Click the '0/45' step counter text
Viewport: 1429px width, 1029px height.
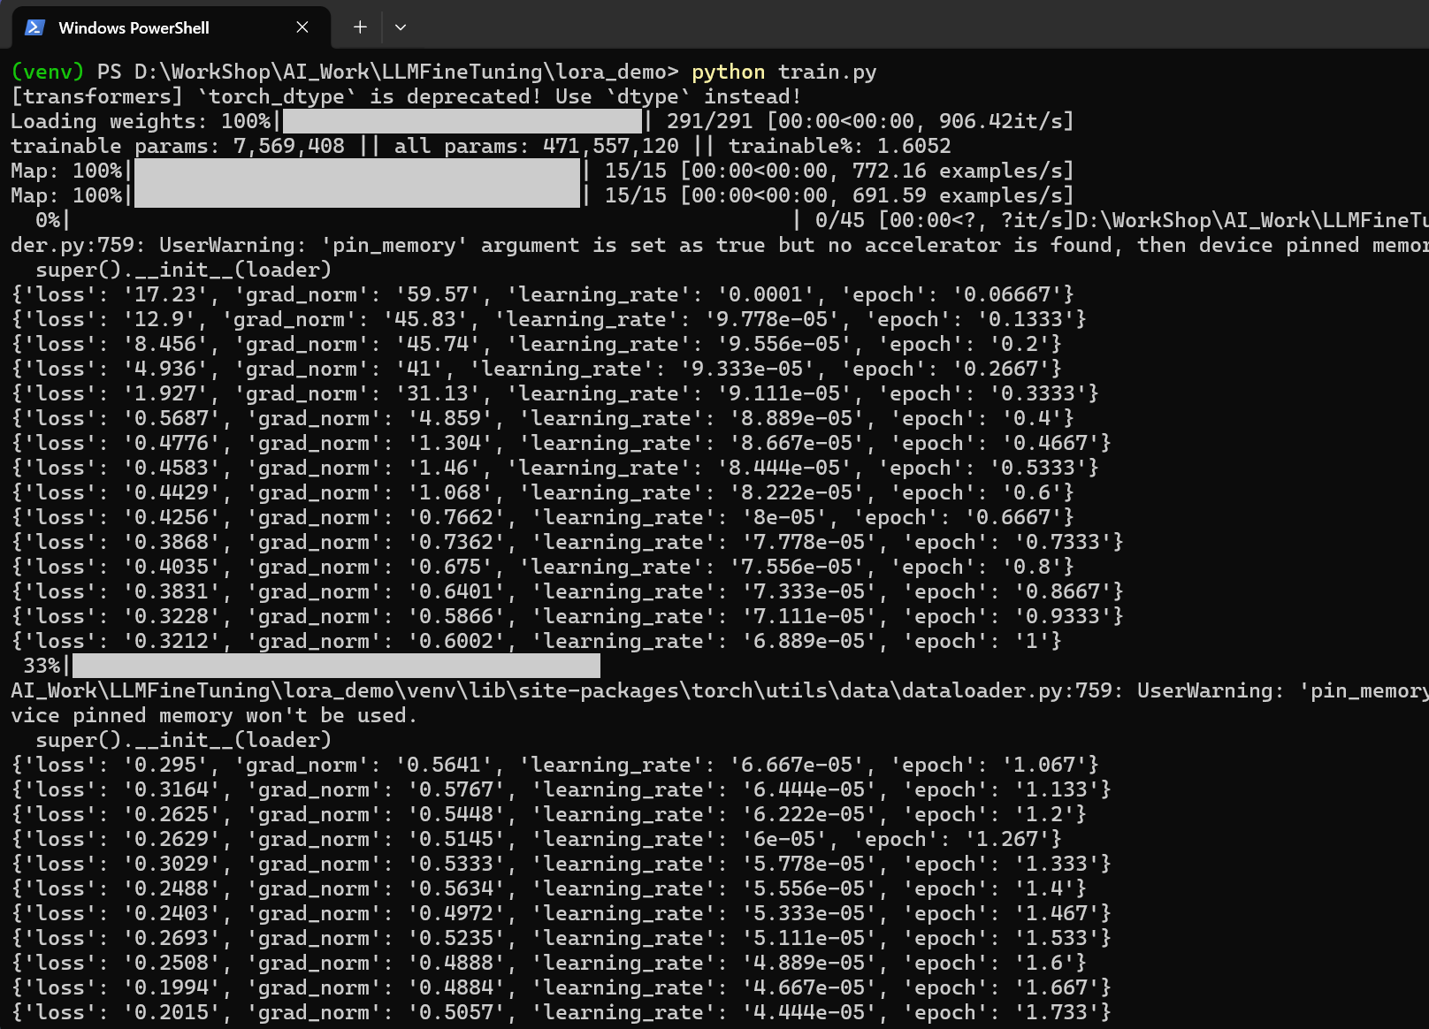pyautogui.click(x=840, y=220)
